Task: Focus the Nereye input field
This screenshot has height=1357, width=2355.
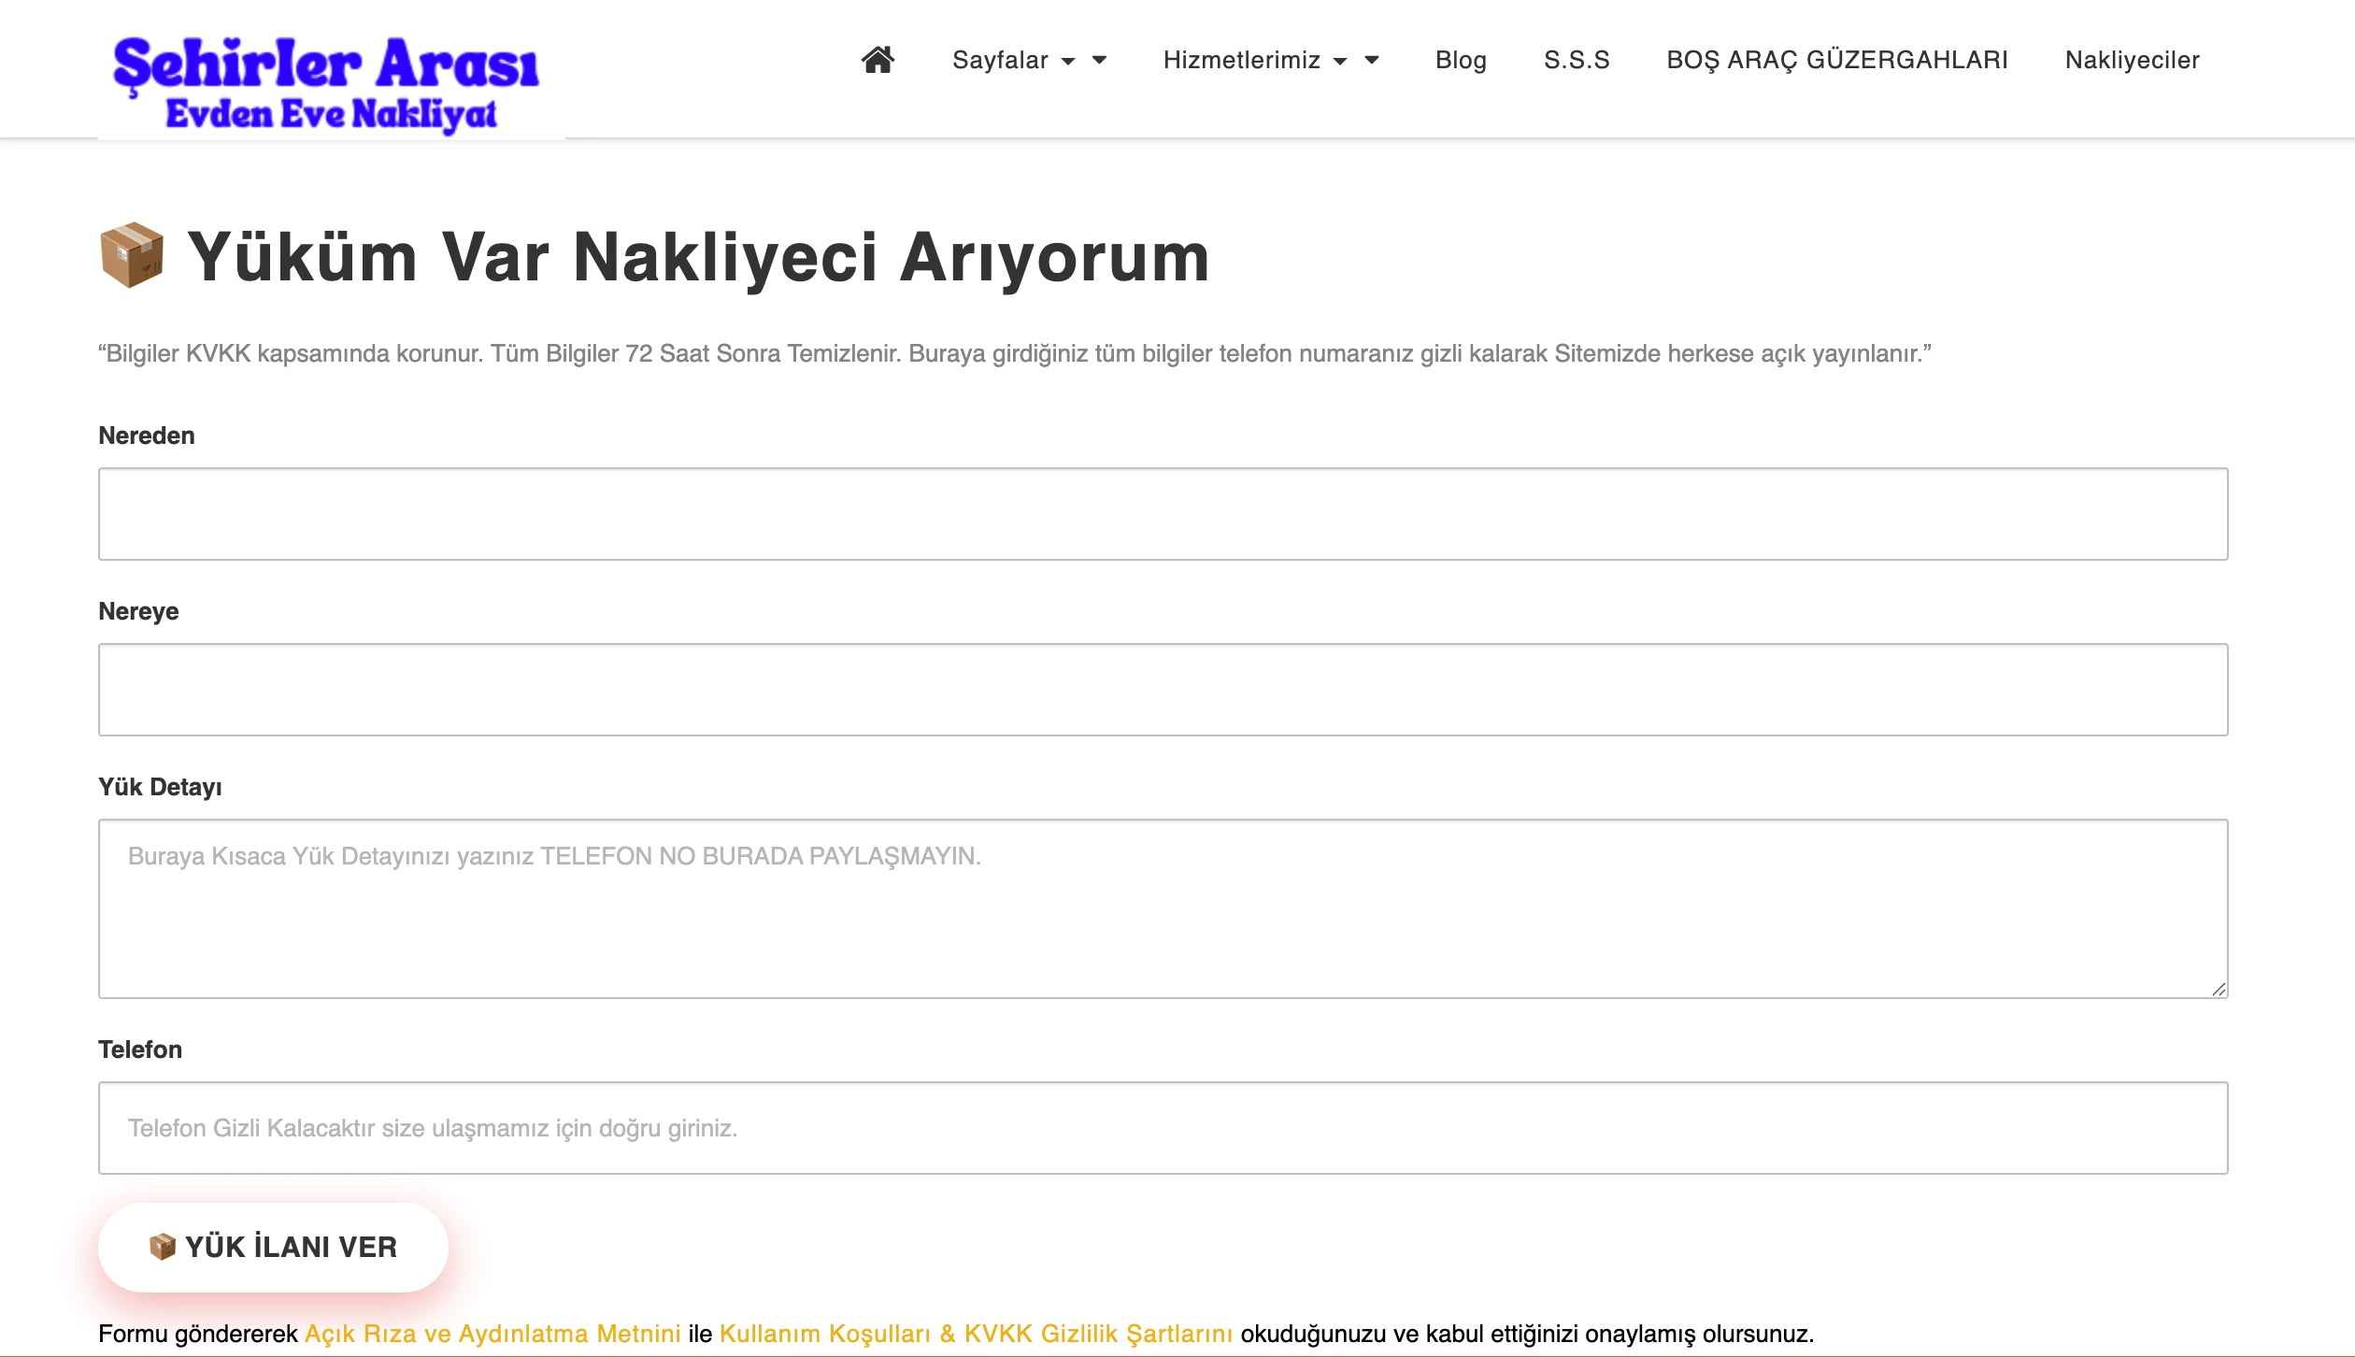Action: click(1163, 690)
